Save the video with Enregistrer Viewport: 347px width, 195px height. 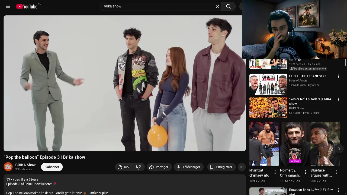[x=221, y=167]
